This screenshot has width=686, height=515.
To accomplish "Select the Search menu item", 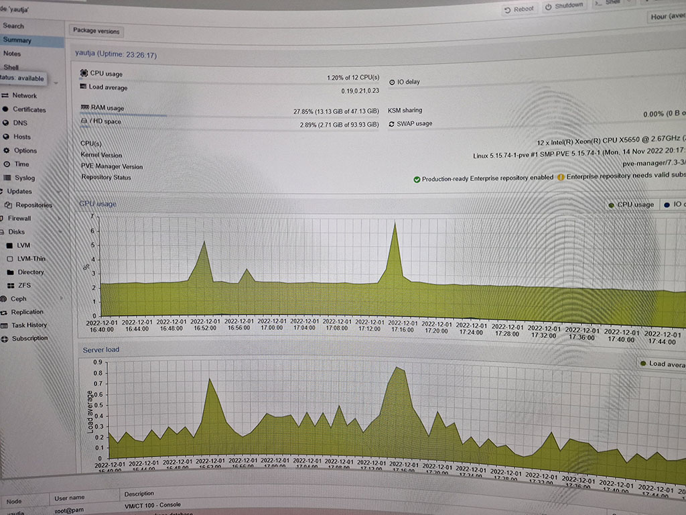I will tap(13, 25).
